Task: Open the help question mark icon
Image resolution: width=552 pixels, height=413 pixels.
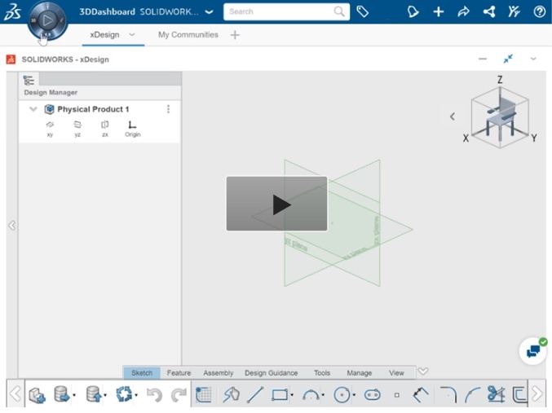Action: (x=539, y=11)
